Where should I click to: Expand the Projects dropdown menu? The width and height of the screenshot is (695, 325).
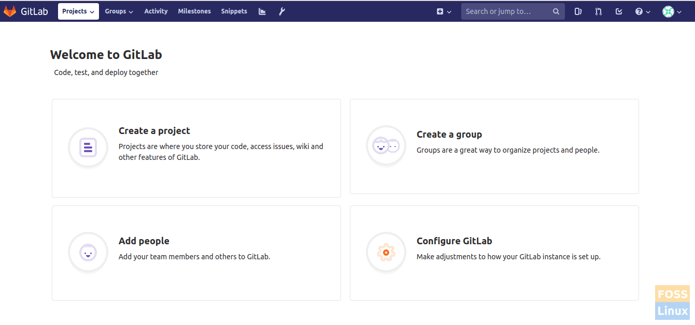(78, 11)
